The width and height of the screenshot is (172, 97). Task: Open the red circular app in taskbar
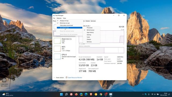106,94
